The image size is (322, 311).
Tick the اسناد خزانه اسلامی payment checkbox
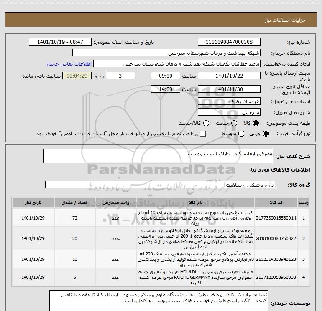pos(203,134)
